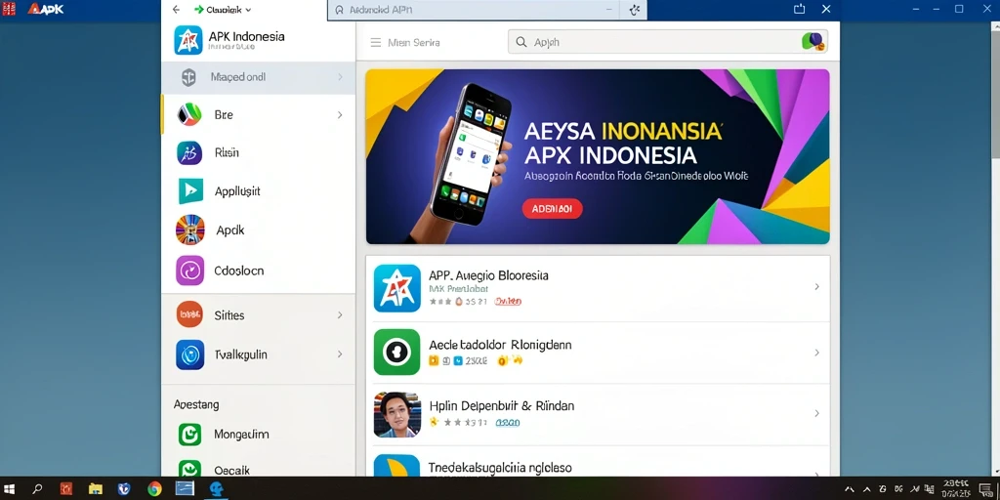Click the red ADENAOI banner button
Viewport: 1000px width, 500px height.
[553, 209]
